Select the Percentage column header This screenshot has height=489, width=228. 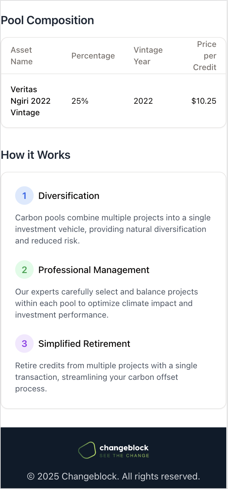pyautogui.click(x=93, y=56)
